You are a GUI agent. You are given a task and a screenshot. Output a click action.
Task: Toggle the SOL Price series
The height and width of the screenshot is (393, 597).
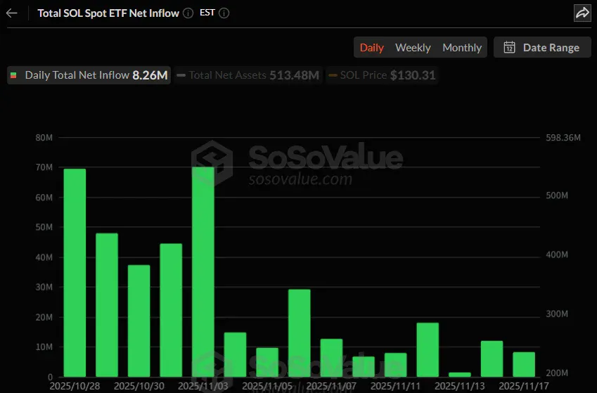[383, 75]
